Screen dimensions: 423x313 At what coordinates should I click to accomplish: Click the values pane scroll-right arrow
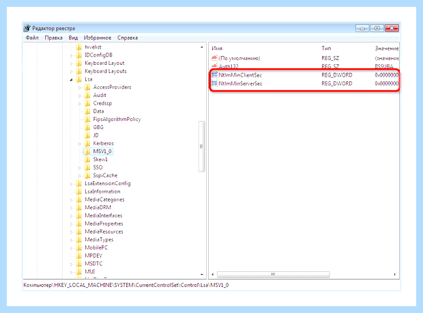click(x=394, y=275)
